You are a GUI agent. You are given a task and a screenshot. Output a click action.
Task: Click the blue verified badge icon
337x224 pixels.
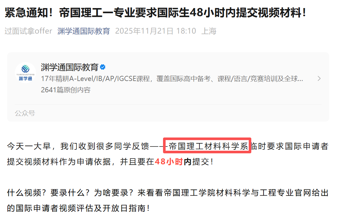[x=103, y=67]
